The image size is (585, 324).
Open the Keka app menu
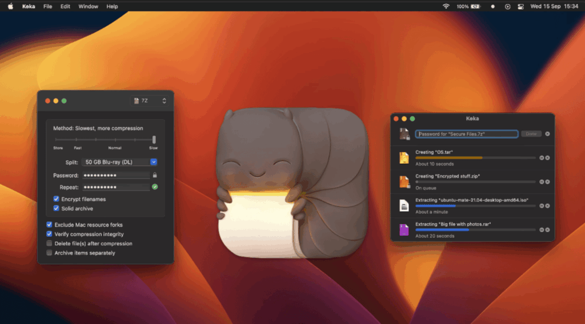click(x=29, y=6)
